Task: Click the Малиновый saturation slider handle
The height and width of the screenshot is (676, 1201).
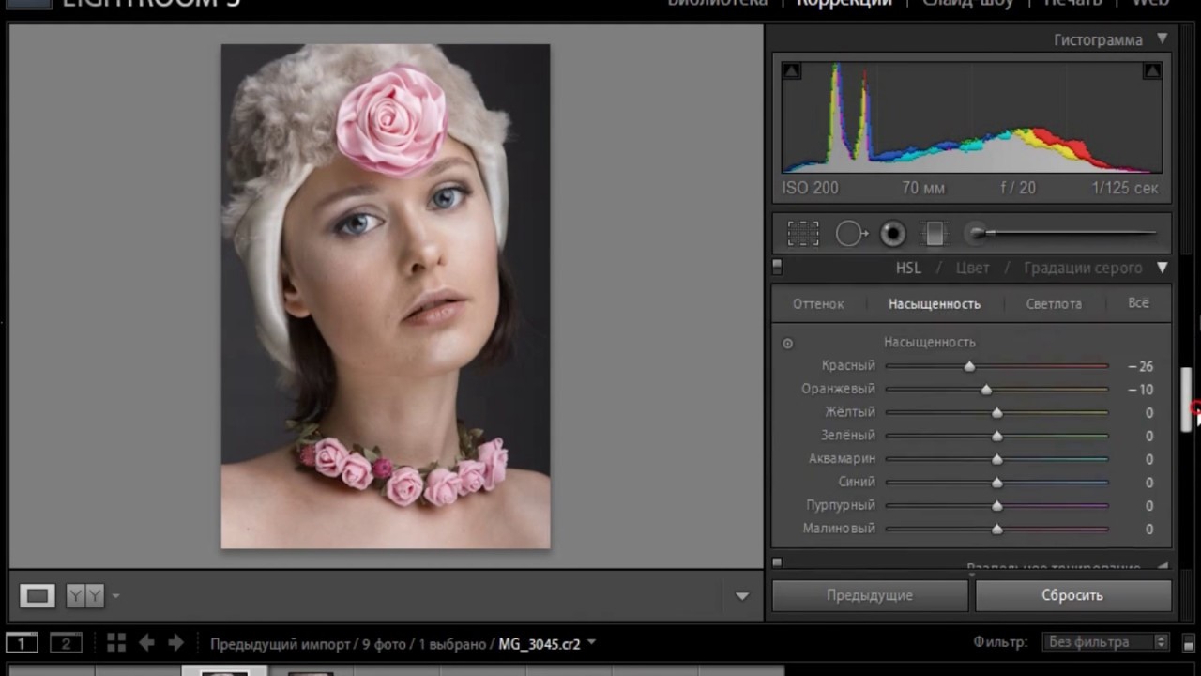Action: click(997, 530)
